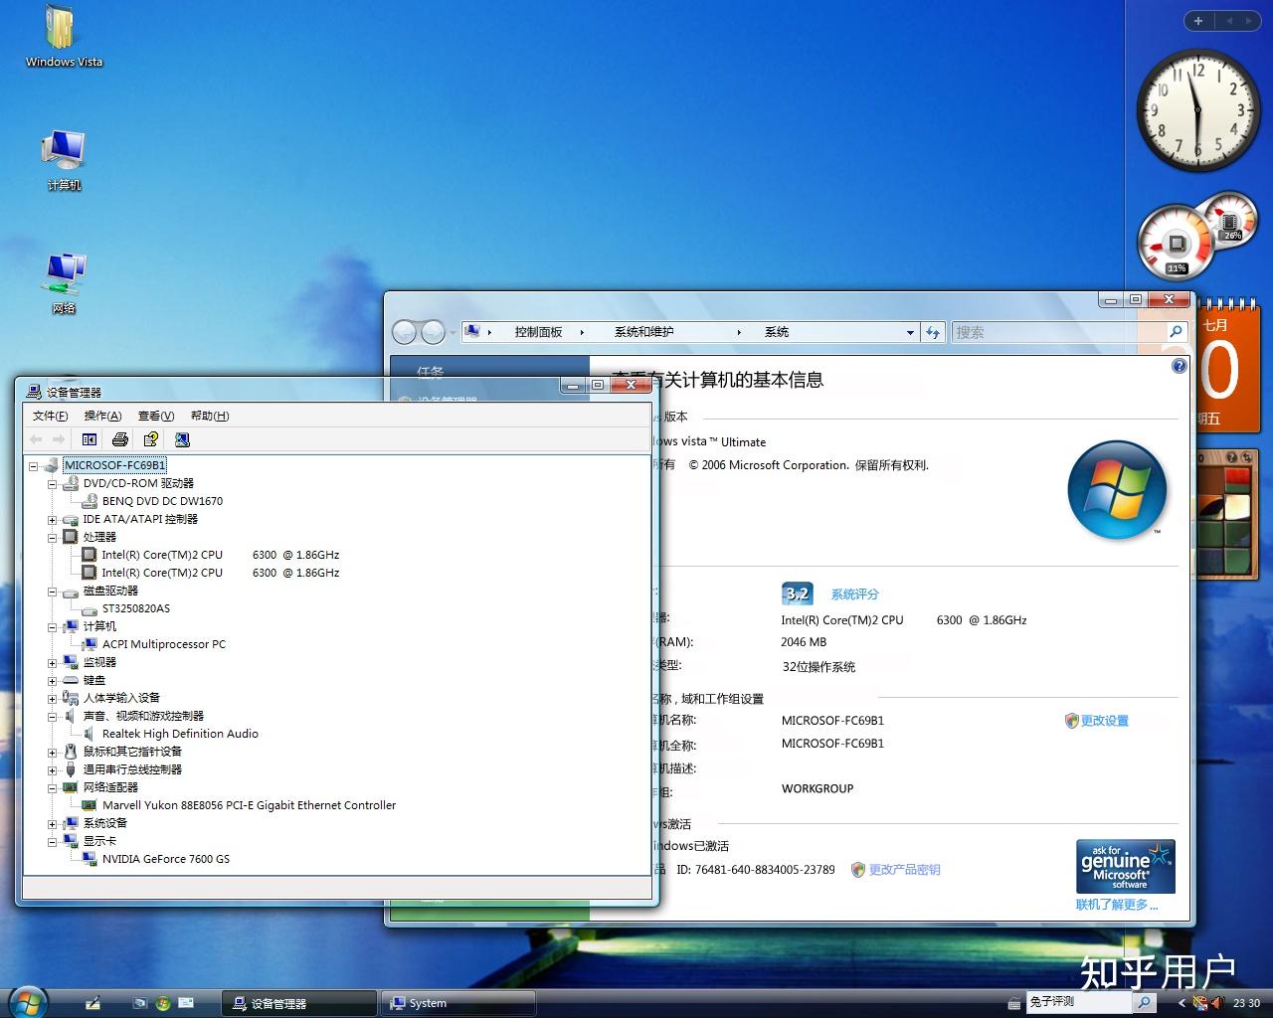Click the plus icon to add sidebar gadgets

pos(1198,20)
